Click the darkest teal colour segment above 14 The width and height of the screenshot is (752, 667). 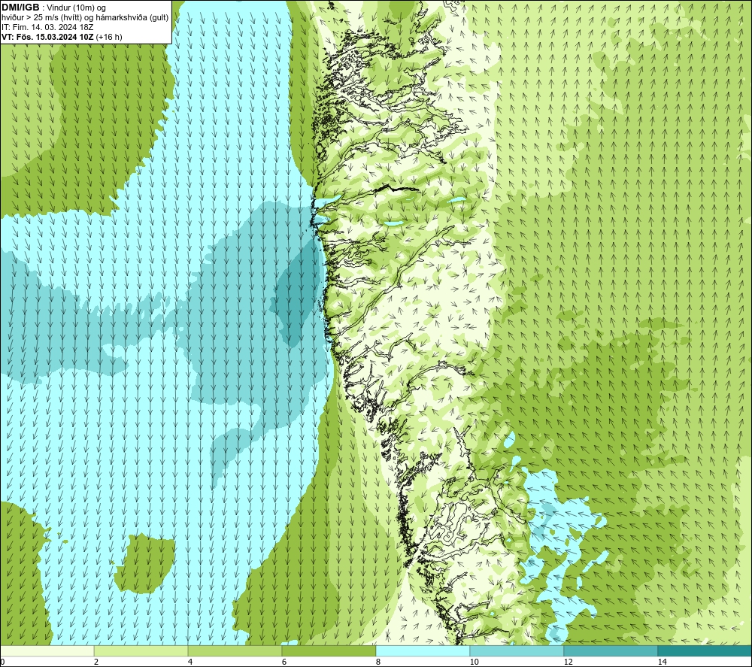[705, 651]
